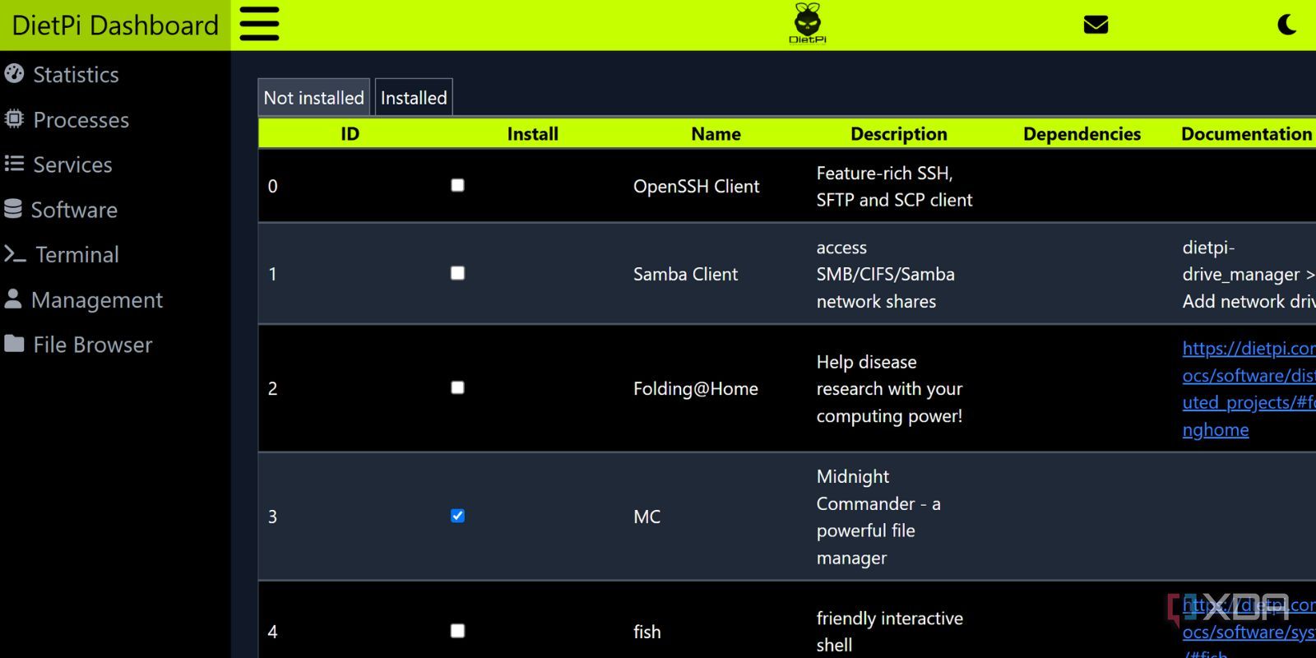The image size is (1316, 658).
Task: Select the Samba Client name cell
Action: coord(686,274)
